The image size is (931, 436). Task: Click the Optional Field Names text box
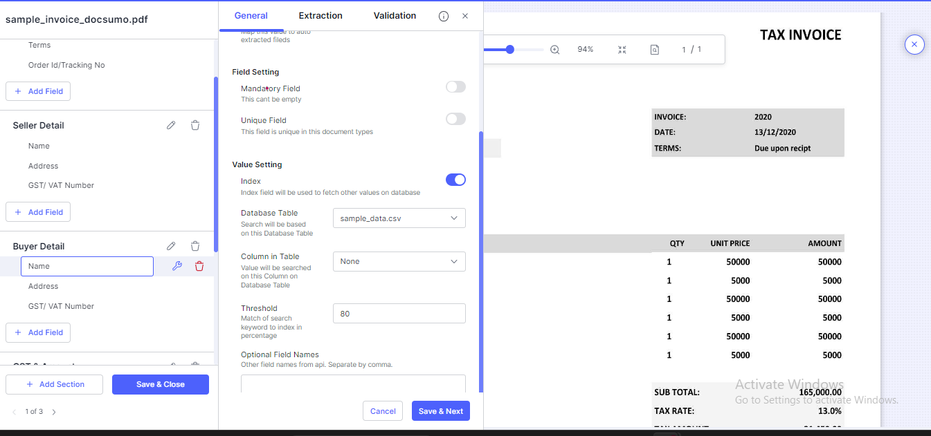[x=353, y=384]
